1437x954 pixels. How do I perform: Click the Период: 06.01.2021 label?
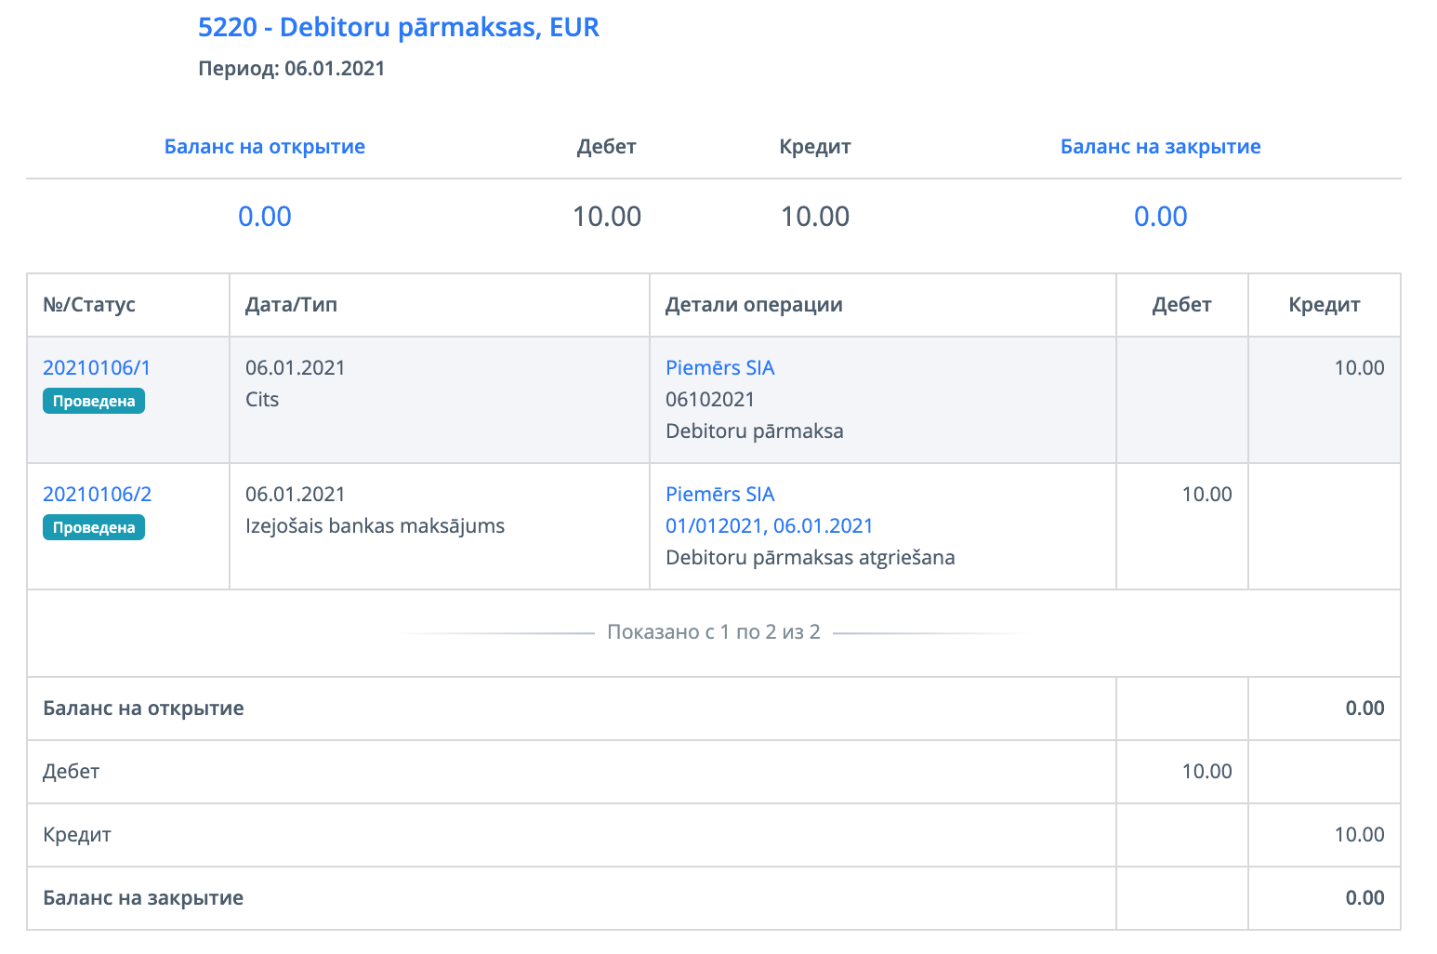tap(292, 69)
